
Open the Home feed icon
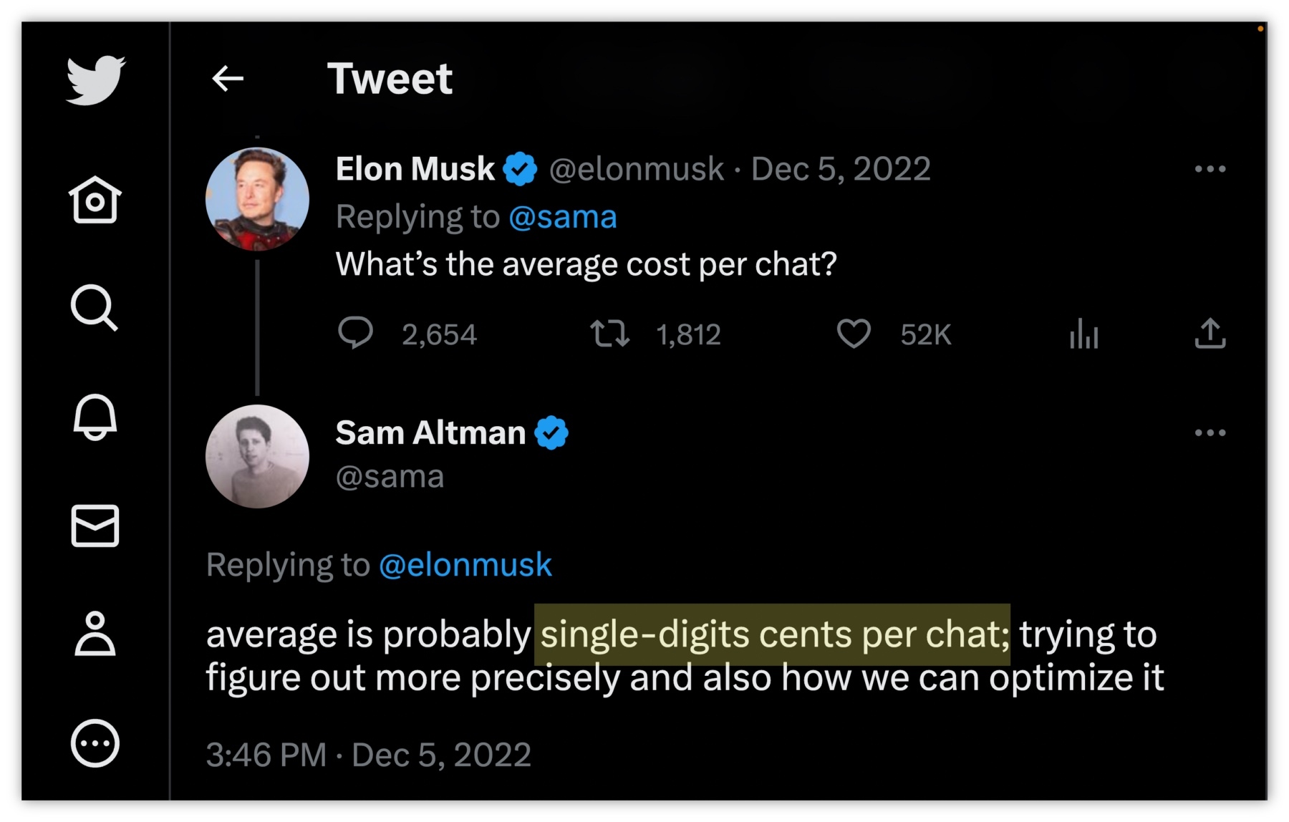[x=95, y=200]
